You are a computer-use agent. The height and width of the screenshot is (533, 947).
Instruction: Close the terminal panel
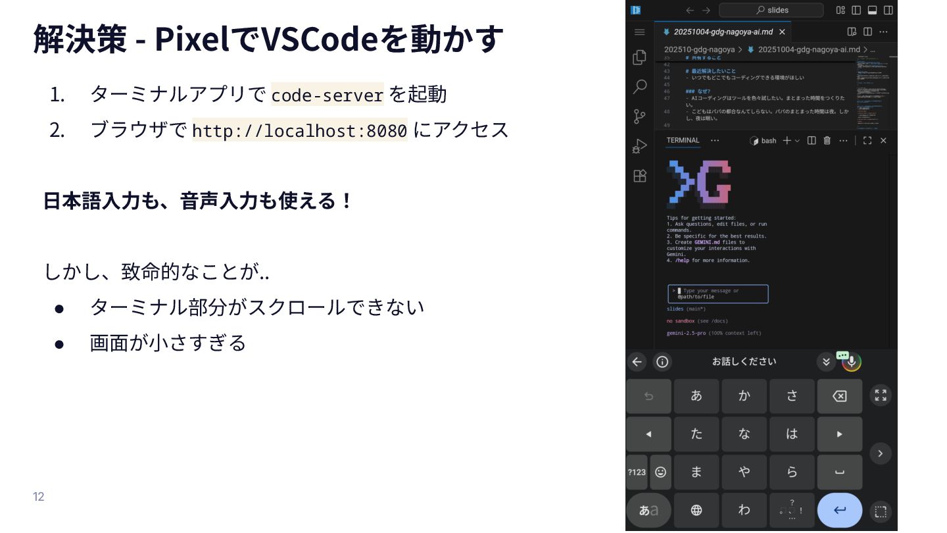883,141
